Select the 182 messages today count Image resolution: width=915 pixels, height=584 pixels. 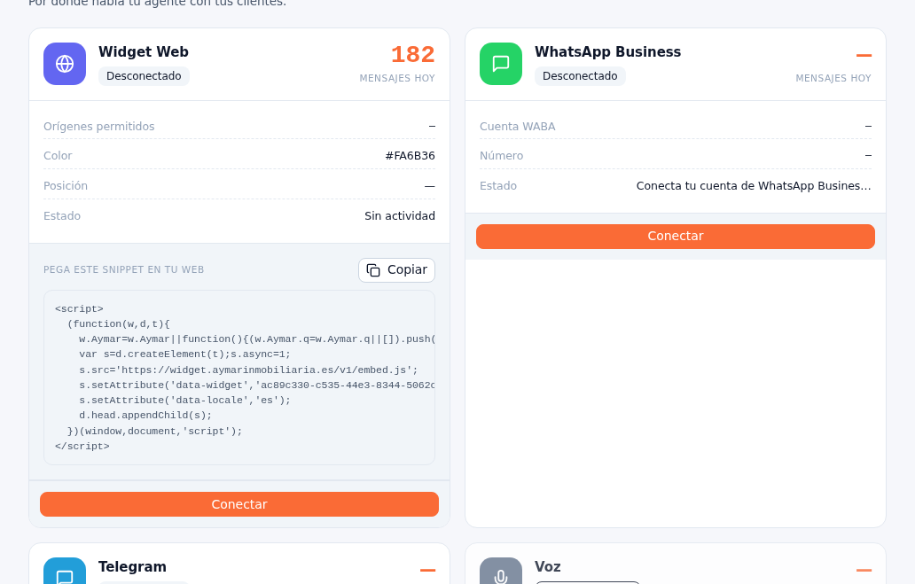(412, 54)
